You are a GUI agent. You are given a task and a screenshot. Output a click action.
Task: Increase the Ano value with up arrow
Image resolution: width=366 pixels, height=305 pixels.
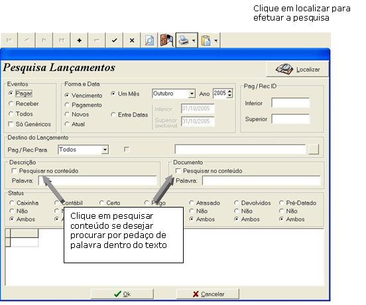click(x=229, y=91)
